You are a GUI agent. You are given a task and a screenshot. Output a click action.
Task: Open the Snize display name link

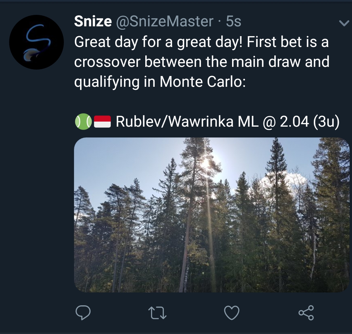pyautogui.click(x=93, y=21)
